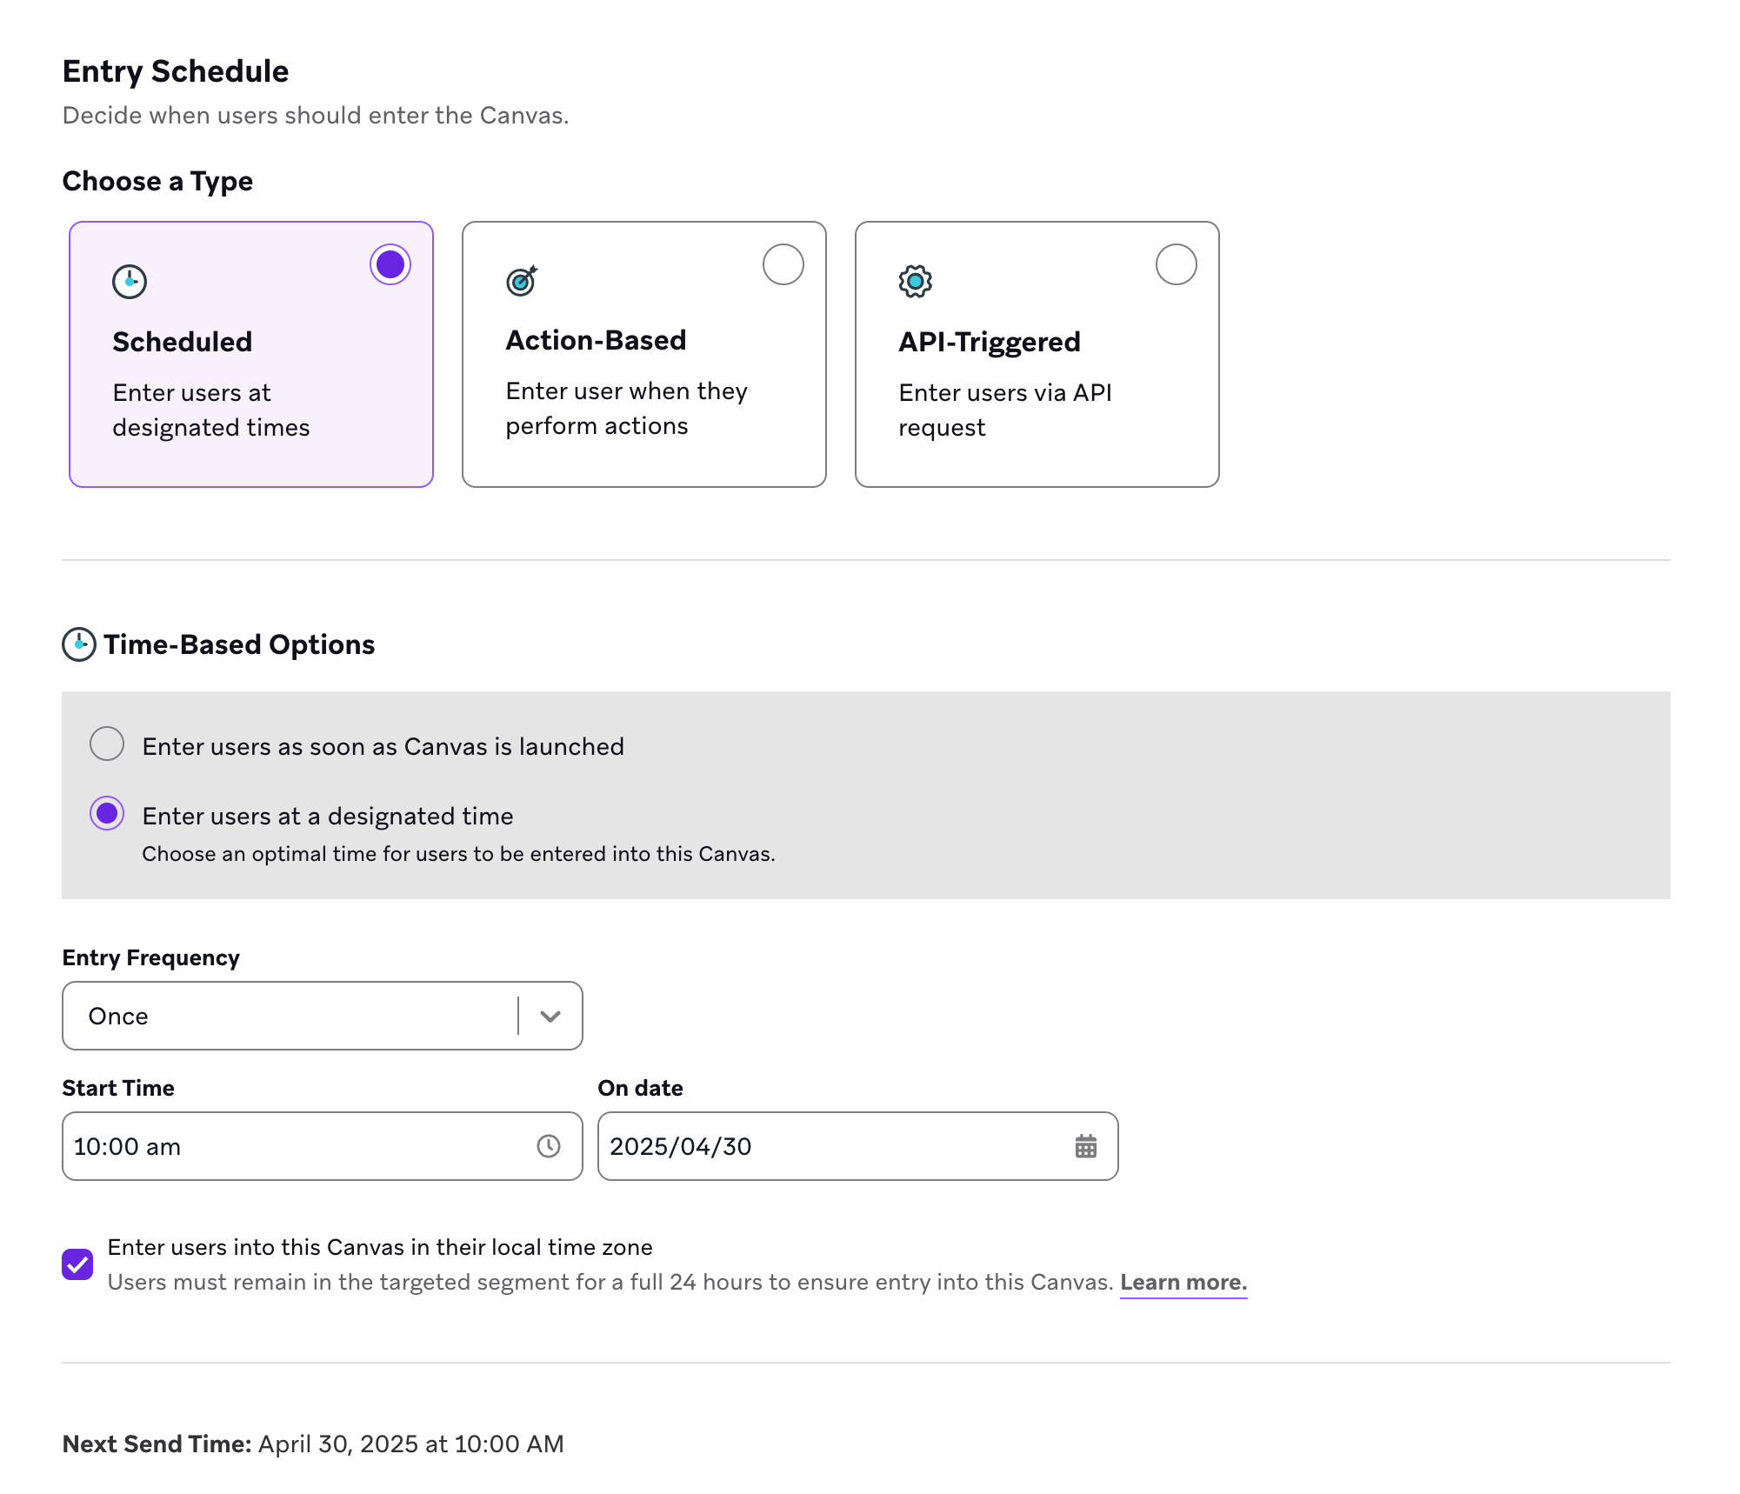Image resolution: width=1740 pixels, height=1494 pixels.
Task: Choose enter users at a designated time
Action: 107,814
